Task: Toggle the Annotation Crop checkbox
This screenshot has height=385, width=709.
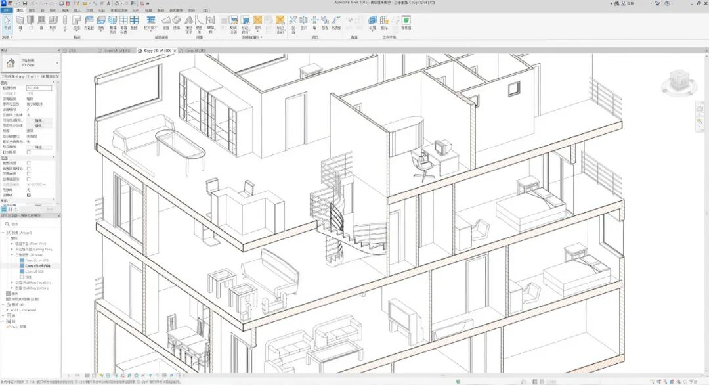Action: point(28,173)
